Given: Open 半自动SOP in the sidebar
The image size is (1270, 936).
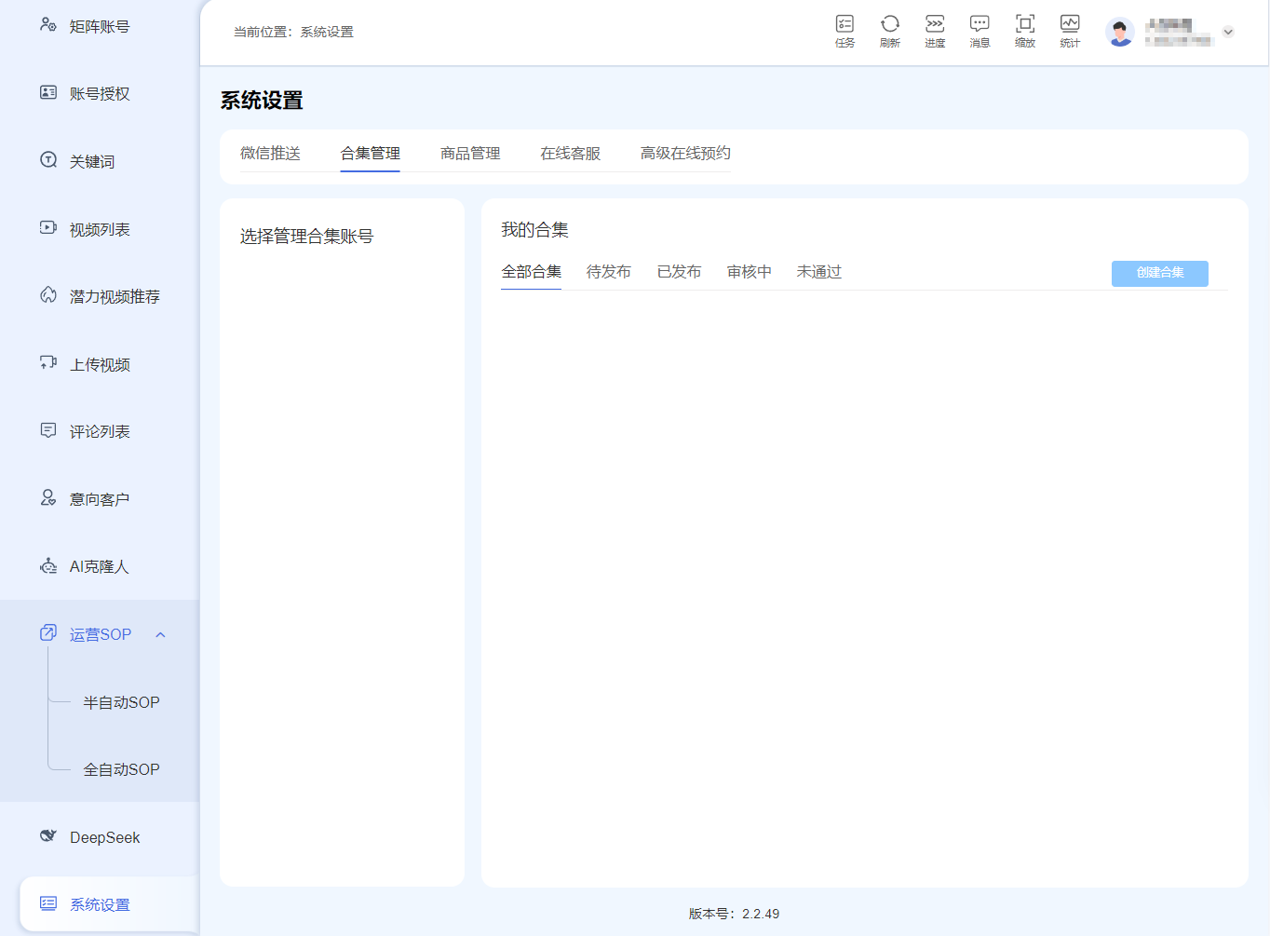Looking at the screenshot, I should [122, 702].
